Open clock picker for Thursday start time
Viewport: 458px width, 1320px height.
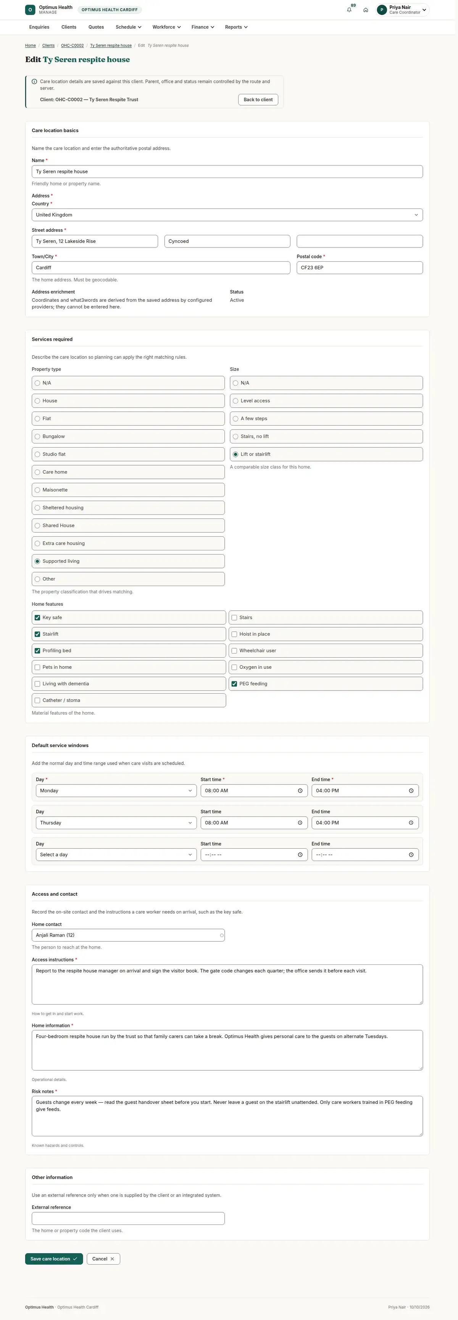[x=300, y=823]
